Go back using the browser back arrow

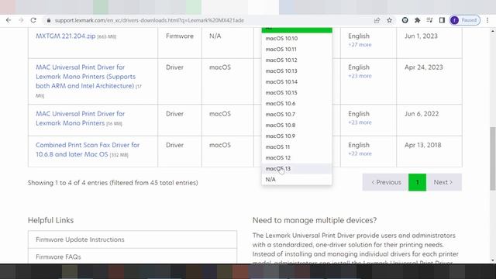(x=9, y=20)
